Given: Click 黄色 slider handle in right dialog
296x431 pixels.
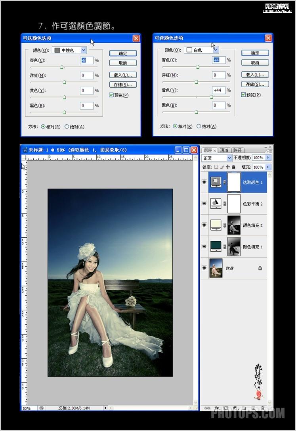Looking at the screenshot, I should 211,97.
